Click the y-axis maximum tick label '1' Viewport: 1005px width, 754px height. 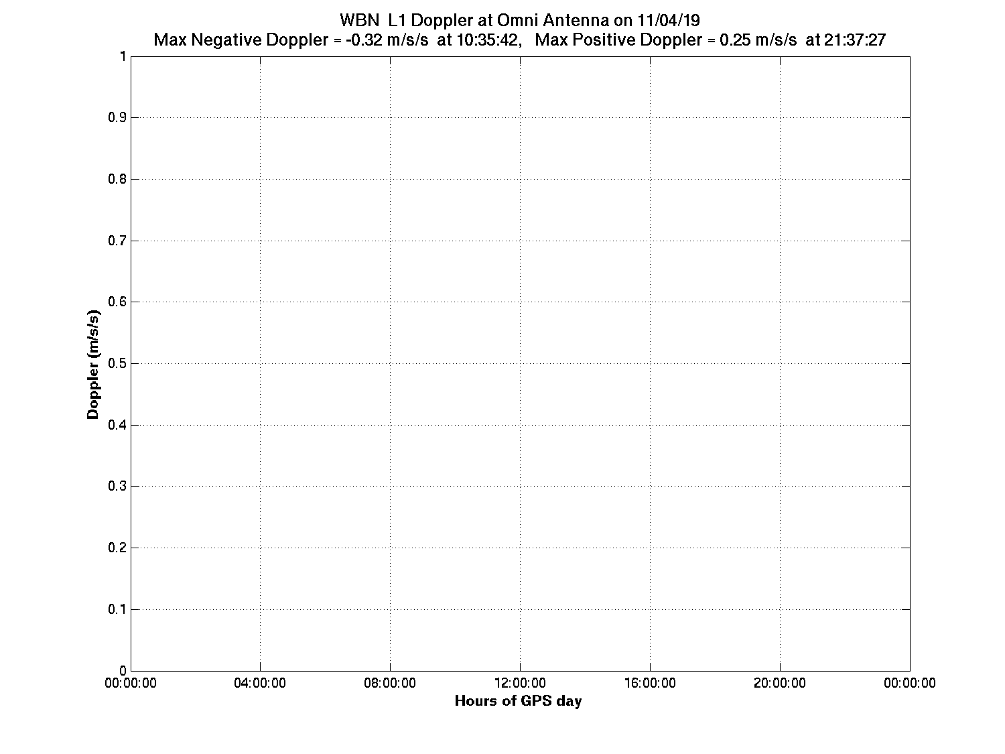click(123, 56)
